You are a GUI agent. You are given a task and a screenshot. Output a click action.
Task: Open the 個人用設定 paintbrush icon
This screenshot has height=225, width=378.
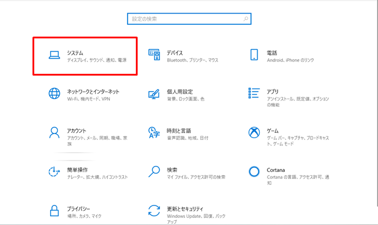tap(154, 94)
